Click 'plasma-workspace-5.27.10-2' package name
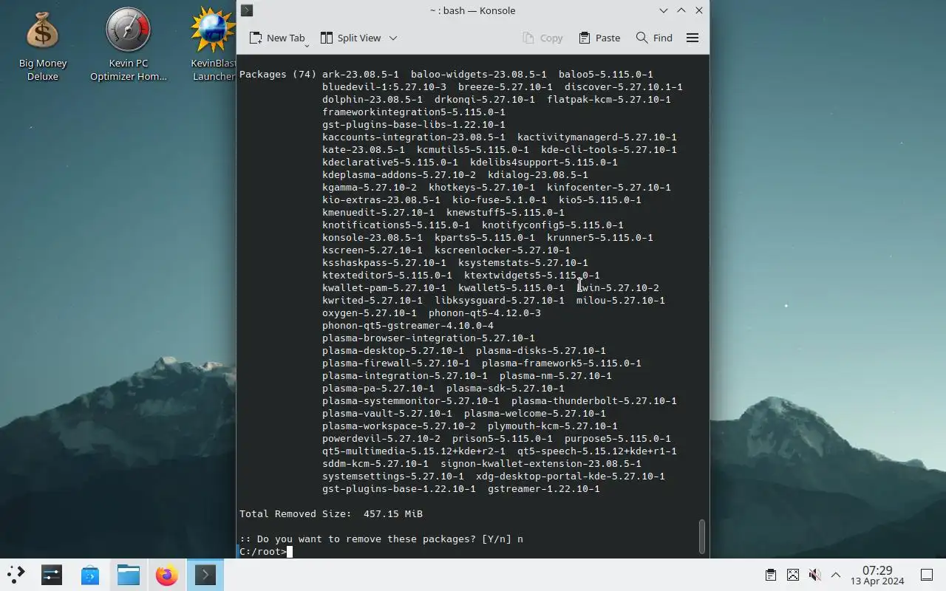This screenshot has height=591, width=946. click(399, 426)
